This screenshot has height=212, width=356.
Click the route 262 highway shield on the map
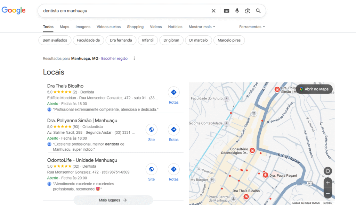click(310, 183)
